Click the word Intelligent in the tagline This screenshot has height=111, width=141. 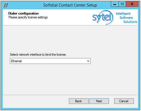pyautogui.click(x=123, y=14)
